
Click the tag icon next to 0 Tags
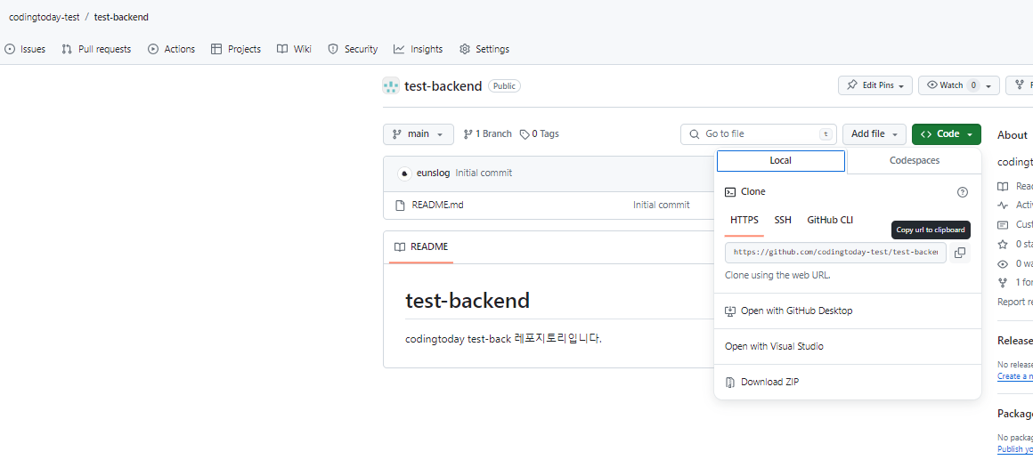tap(525, 134)
